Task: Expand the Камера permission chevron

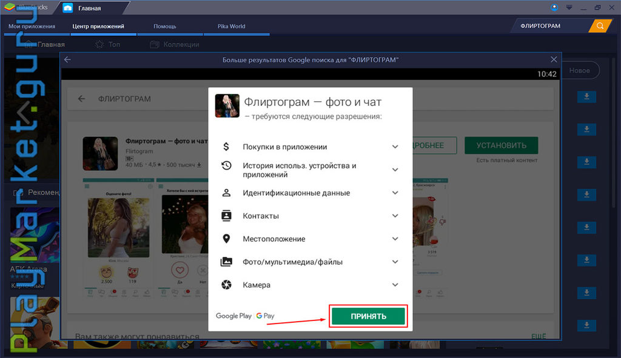Action: (395, 285)
